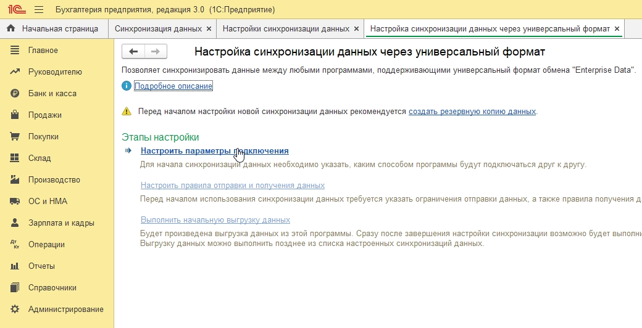Open Руководителю section with chart icon
Image resolution: width=642 pixels, height=328 pixels.
click(54, 72)
